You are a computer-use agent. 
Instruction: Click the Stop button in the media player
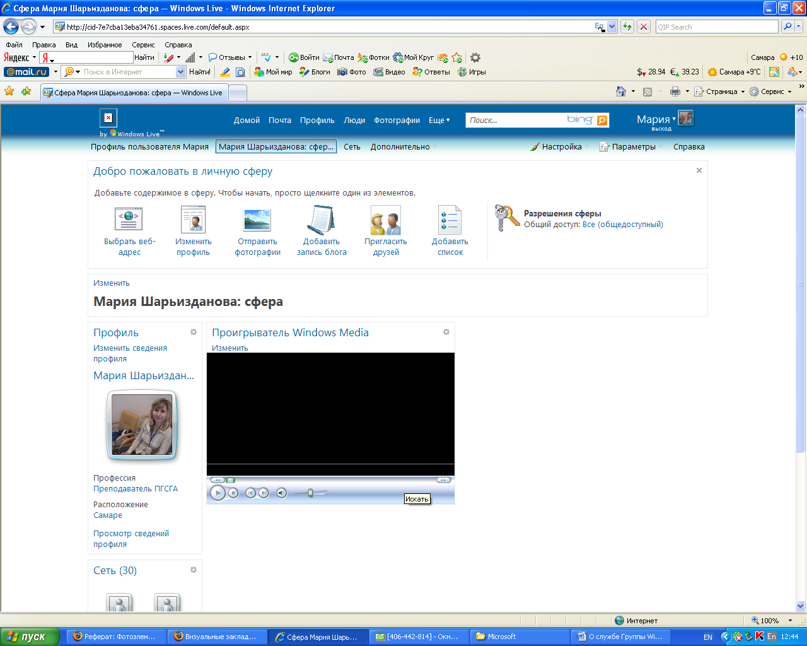(x=233, y=493)
